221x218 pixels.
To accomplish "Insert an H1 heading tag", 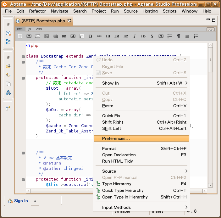I will (x=108, y=36).
